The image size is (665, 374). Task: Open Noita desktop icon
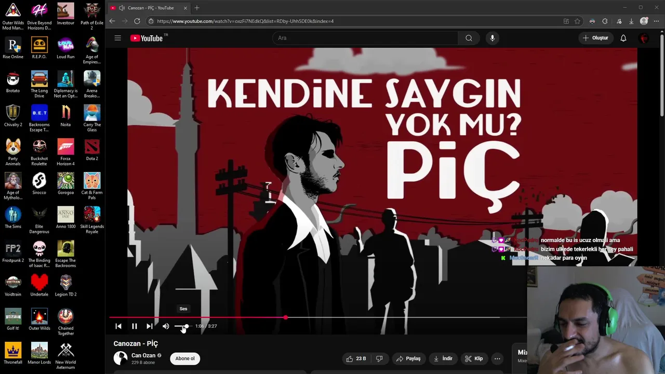click(x=65, y=116)
